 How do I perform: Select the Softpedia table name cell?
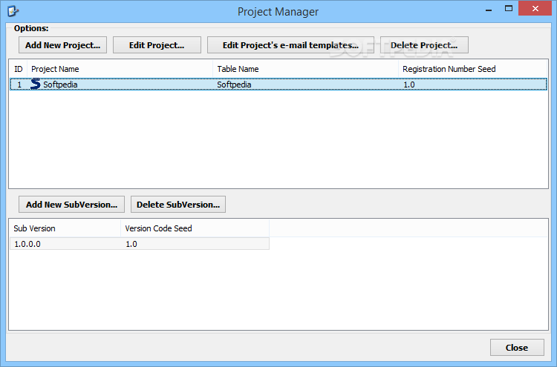point(305,85)
